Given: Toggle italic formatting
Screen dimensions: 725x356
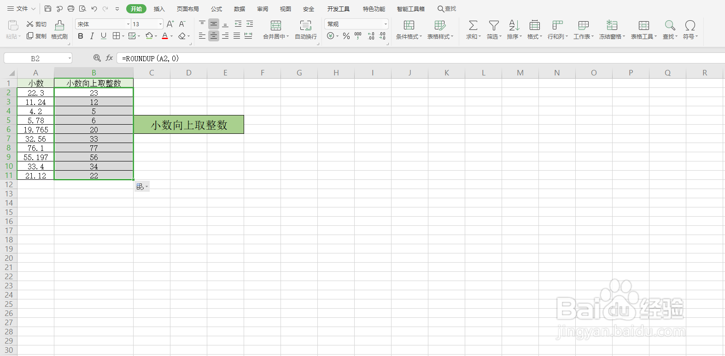Looking at the screenshot, I should (92, 36).
